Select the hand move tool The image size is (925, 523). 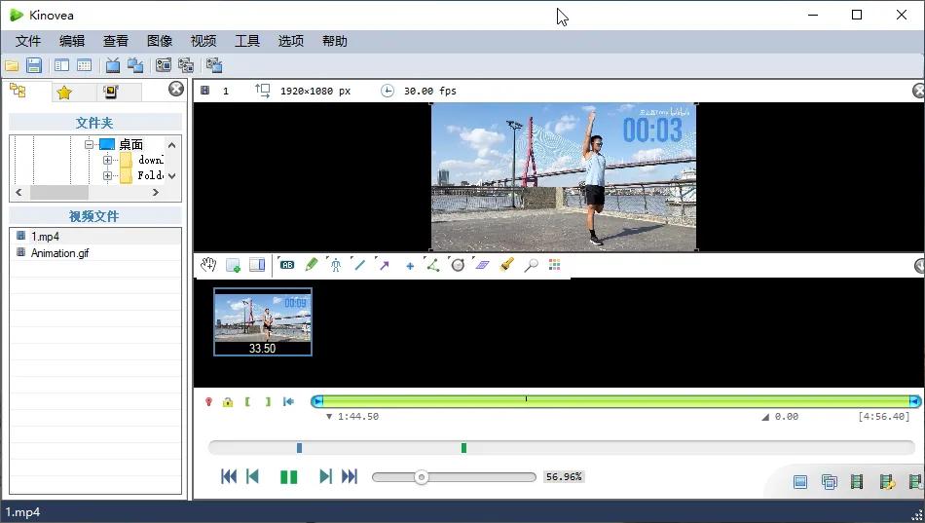[x=208, y=265]
